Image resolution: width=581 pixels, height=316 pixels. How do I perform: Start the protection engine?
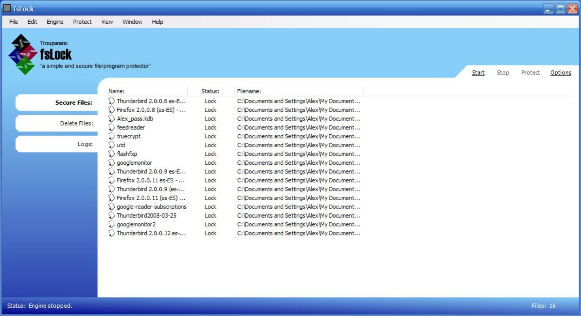pyautogui.click(x=478, y=73)
